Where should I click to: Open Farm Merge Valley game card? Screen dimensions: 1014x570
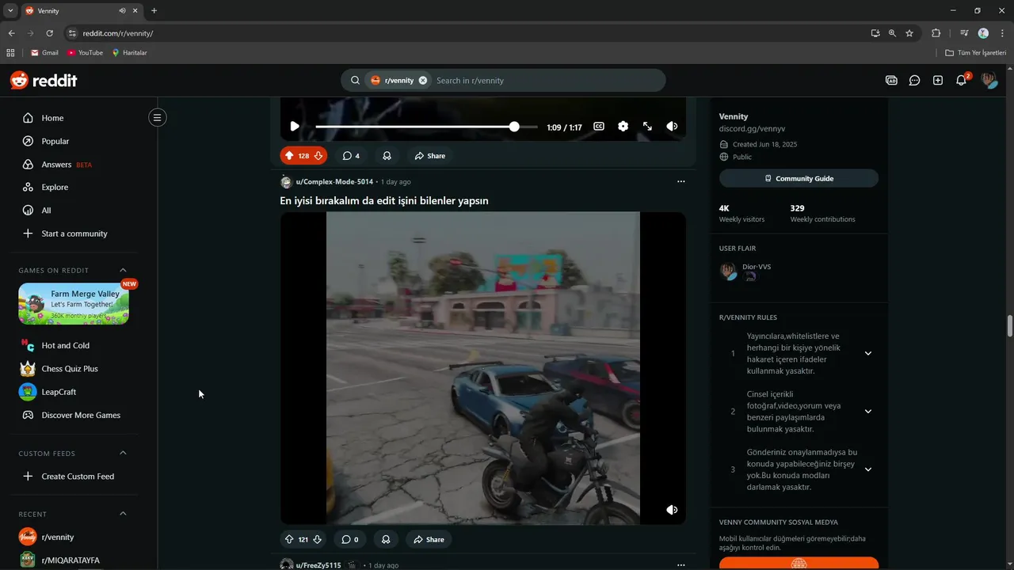pyautogui.click(x=74, y=304)
